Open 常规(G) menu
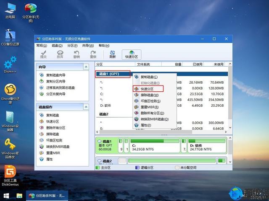The image size is (269, 201). click(42, 46)
